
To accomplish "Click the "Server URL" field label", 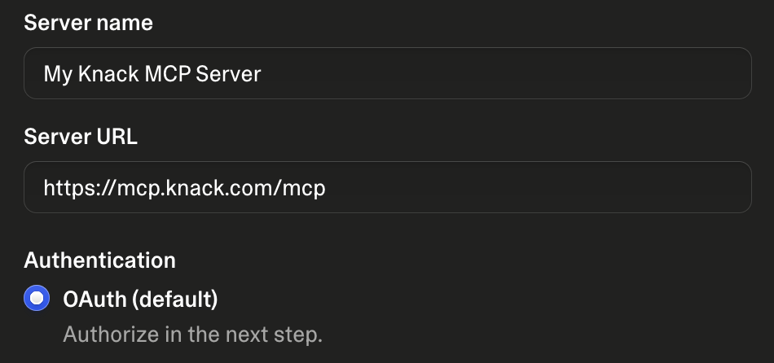I will click(81, 137).
